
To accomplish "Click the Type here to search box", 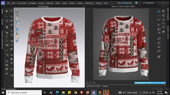I will pyautogui.click(x=24, y=93).
